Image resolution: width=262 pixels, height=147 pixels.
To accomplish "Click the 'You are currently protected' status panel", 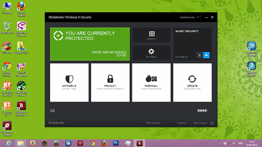I will tap(90, 44).
